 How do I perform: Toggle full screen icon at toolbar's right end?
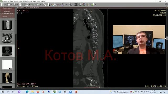(x=166, y=4)
